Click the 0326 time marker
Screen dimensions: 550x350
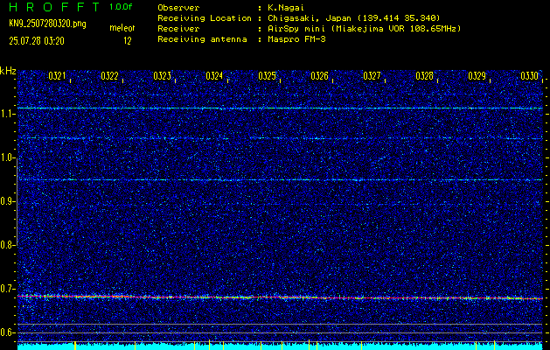(x=319, y=76)
